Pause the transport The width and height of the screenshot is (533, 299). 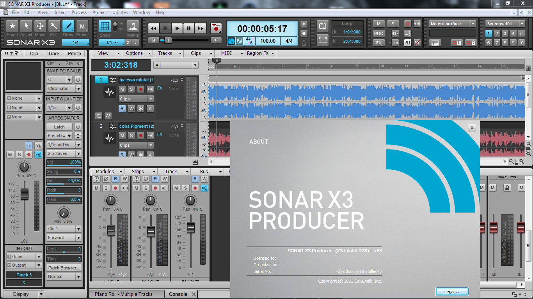189,28
